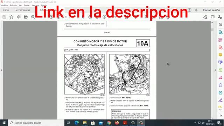Screen dimensions: 224x126
Task: Open File Explorer from the taskbar
Action: click(85, 123)
